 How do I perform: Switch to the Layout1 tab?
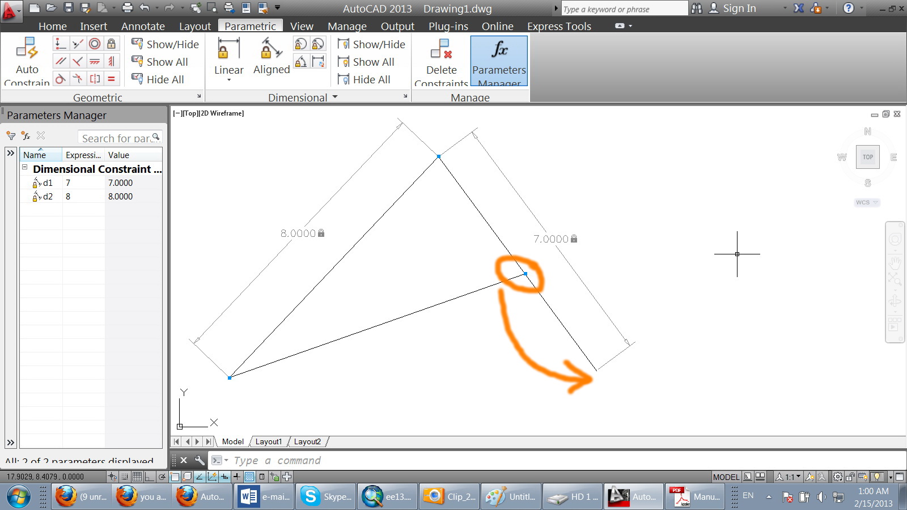269,441
